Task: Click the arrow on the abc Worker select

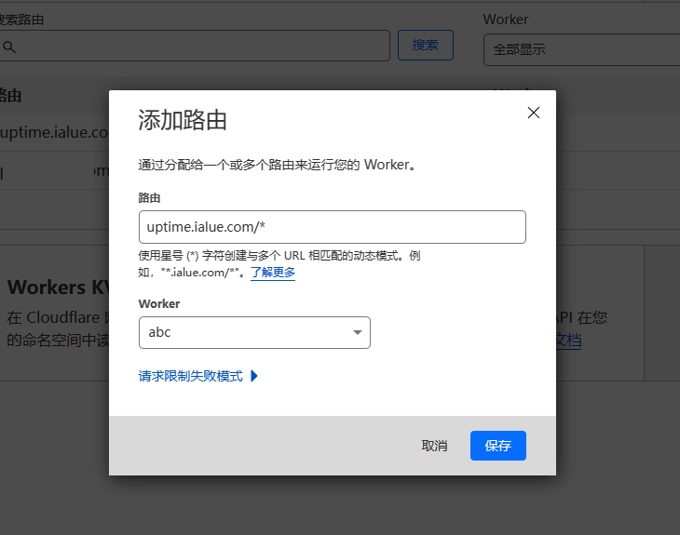Action: (x=358, y=333)
